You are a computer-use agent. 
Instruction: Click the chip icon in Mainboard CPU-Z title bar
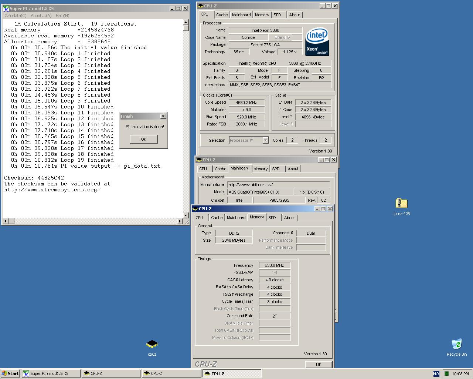199,160
